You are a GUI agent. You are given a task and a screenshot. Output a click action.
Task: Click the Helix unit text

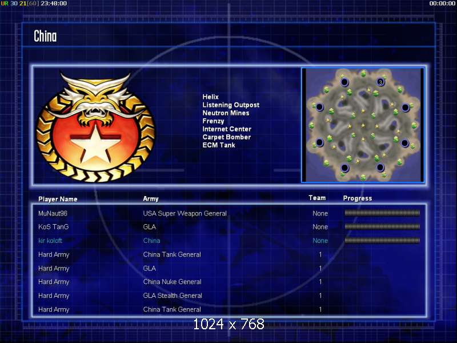click(x=210, y=97)
